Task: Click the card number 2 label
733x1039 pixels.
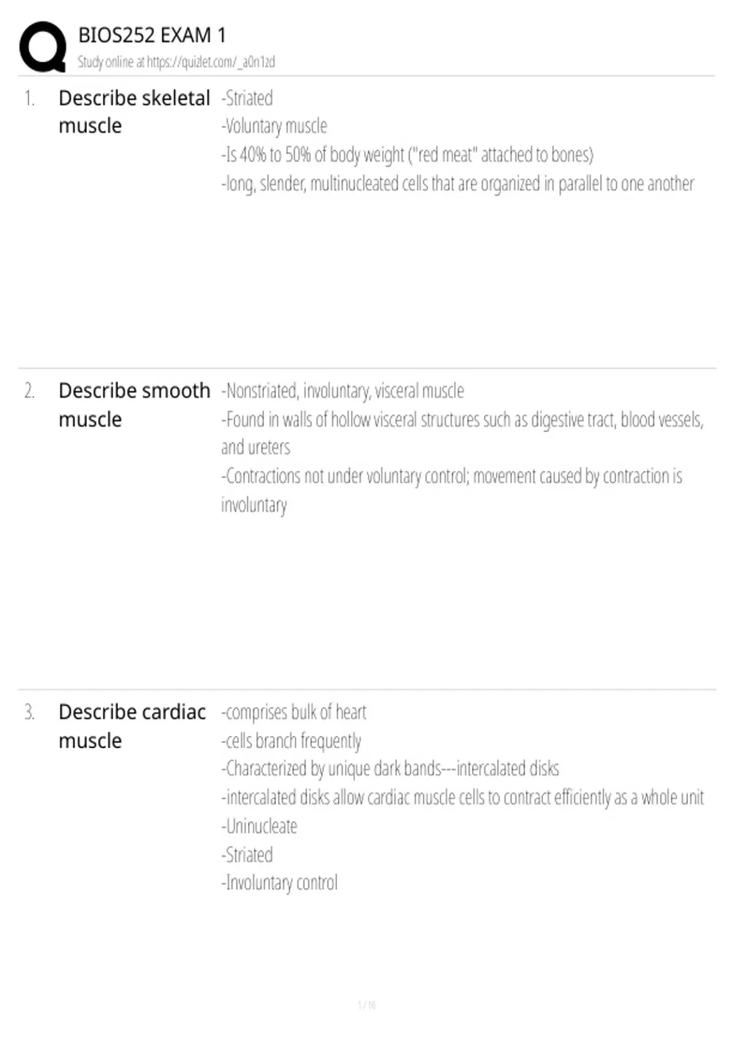Action: click(29, 391)
